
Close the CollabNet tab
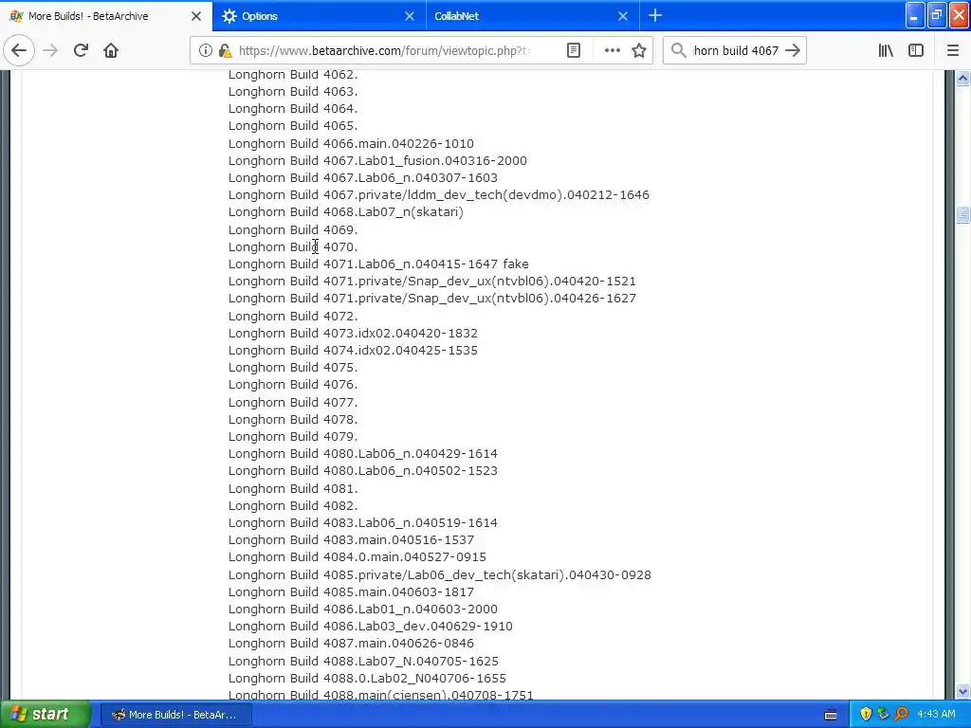(623, 16)
